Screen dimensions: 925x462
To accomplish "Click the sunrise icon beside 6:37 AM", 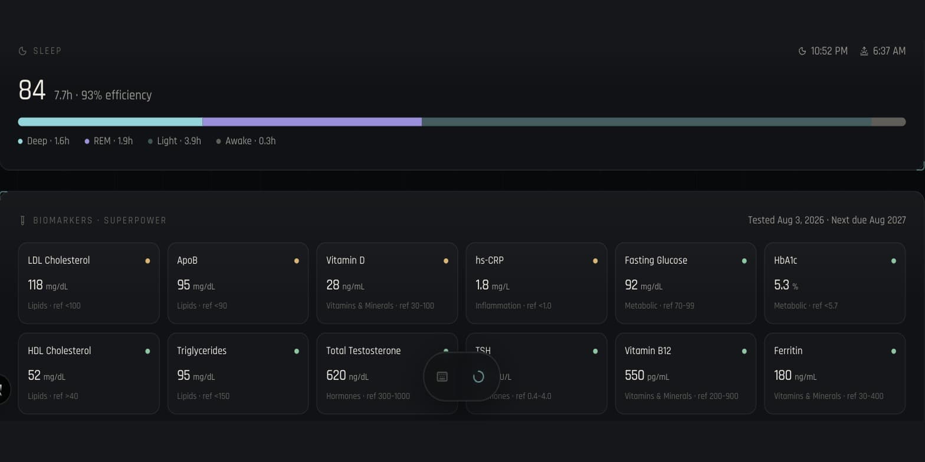I will 864,51.
